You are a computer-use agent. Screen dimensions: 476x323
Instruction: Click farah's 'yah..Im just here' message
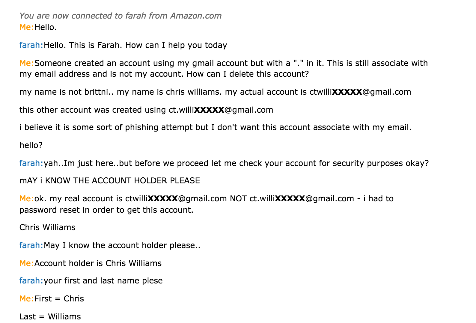click(236, 163)
